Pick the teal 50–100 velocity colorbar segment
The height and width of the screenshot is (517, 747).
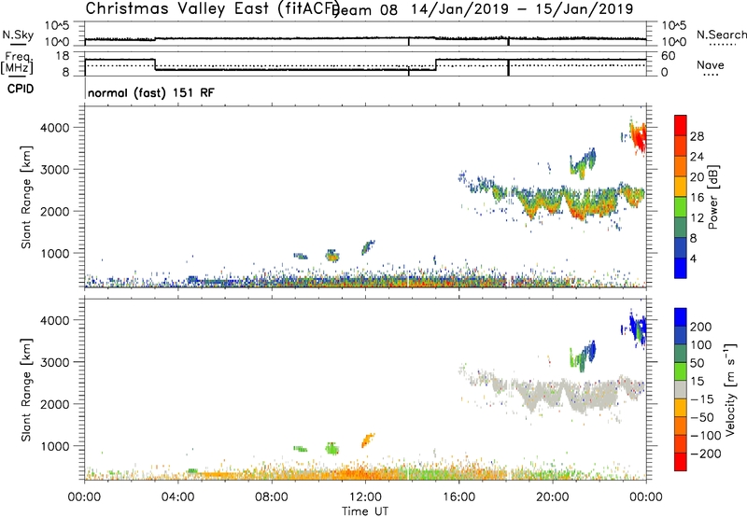click(x=681, y=354)
